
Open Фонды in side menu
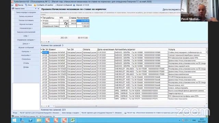click(x=26, y=67)
